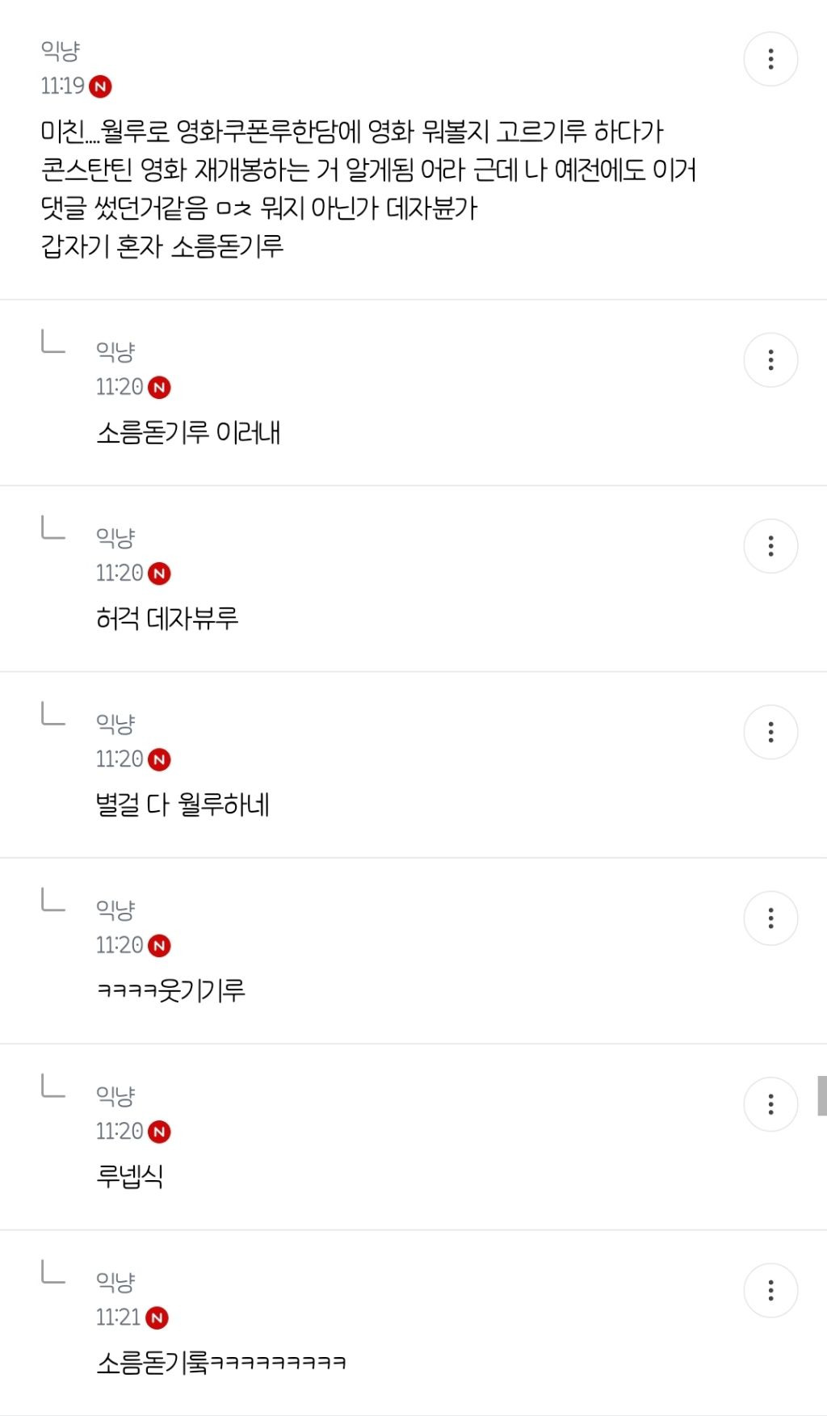Open three-dot menu for '허걱 데자뷰루' reply
827x1416 pixels.
point(770,546)
